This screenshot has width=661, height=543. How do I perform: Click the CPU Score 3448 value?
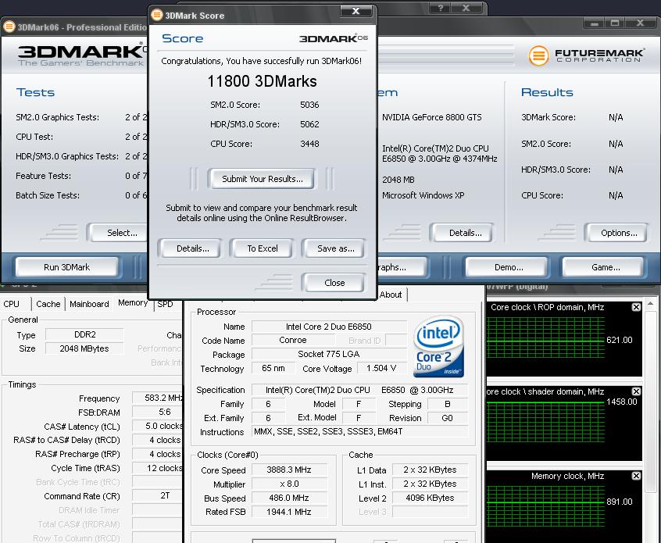[309, 144]
